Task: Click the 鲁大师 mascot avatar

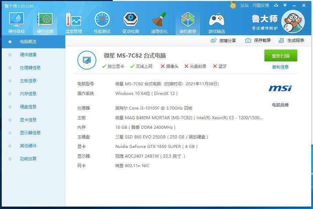Action: pos(293,21)
